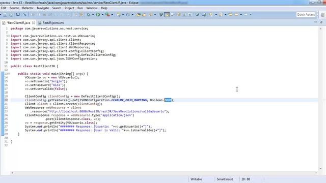Click the selected TRUE word on line 20
This screenshot has width=326, height=183.
(168, 100)
